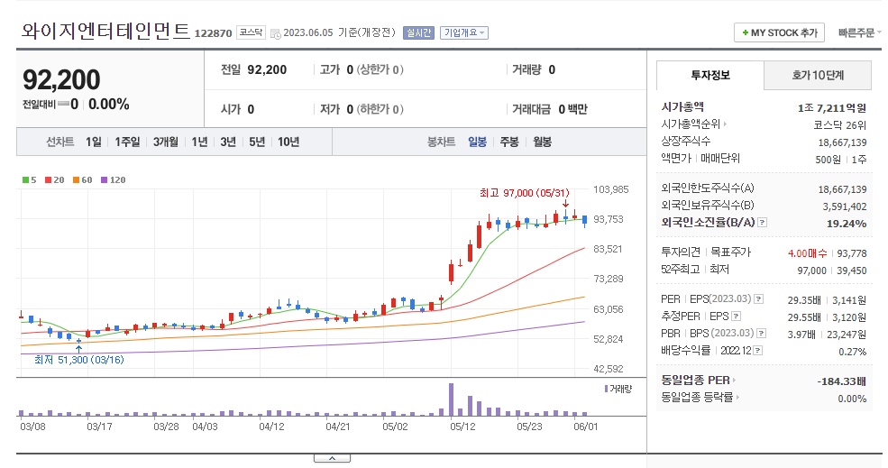Open help icon next to 추정PER EPS
Viewport: 888px width, 468px height.
[737, 317]
